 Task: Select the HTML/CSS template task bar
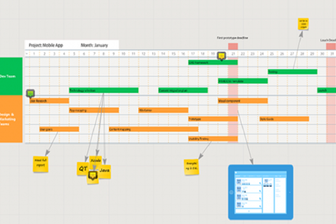point(243,81)
